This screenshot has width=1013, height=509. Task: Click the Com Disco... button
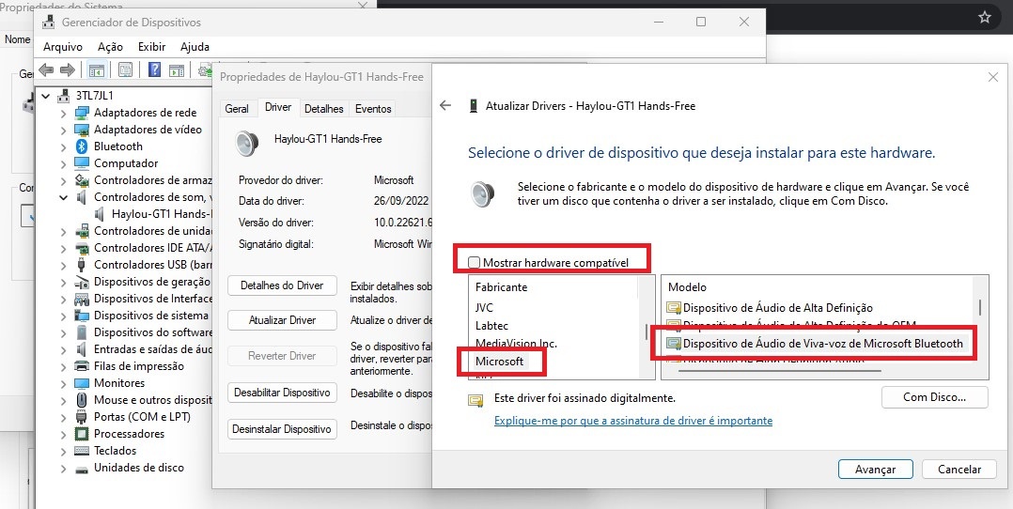(935, 397)
